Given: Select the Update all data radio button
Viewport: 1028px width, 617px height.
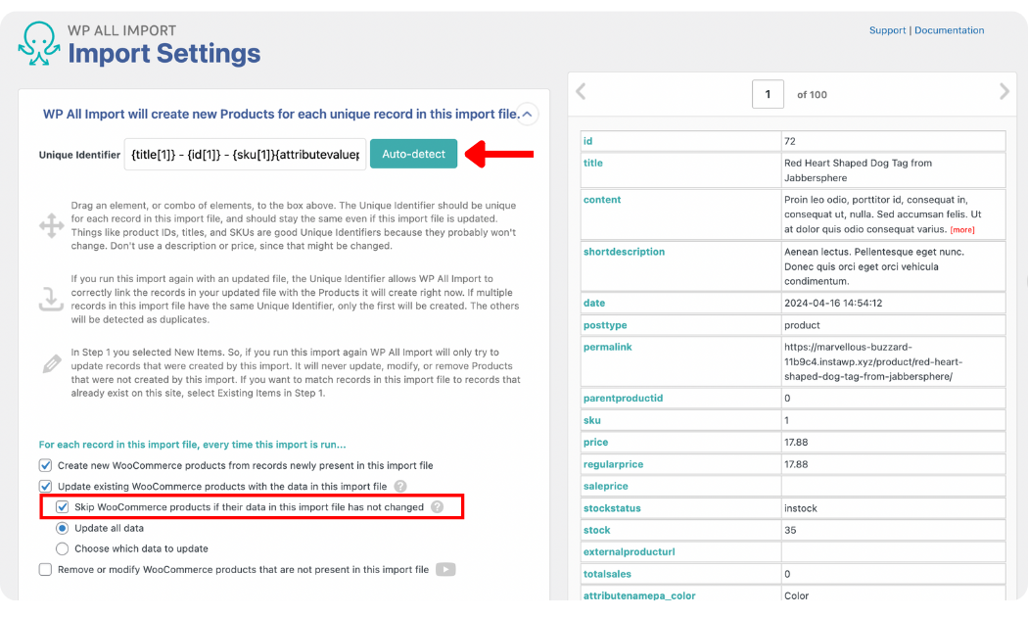Looking at the screenshot, I should tap(63, 528).
